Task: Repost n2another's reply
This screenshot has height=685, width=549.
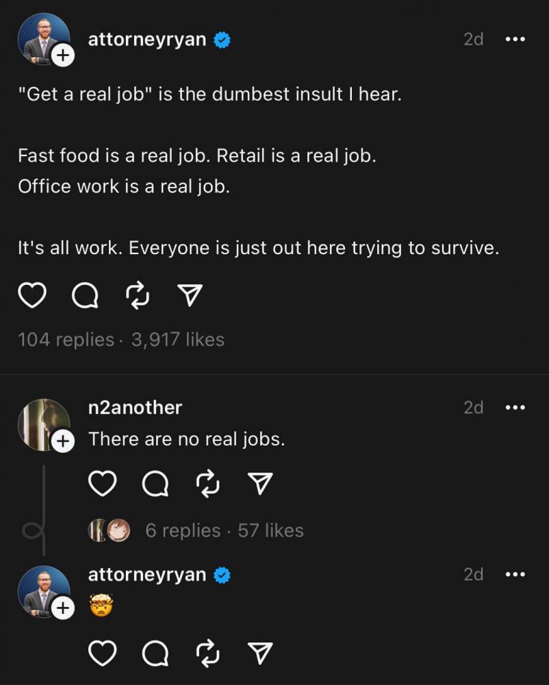Action: pyautogui.click(x=207, y=484)
